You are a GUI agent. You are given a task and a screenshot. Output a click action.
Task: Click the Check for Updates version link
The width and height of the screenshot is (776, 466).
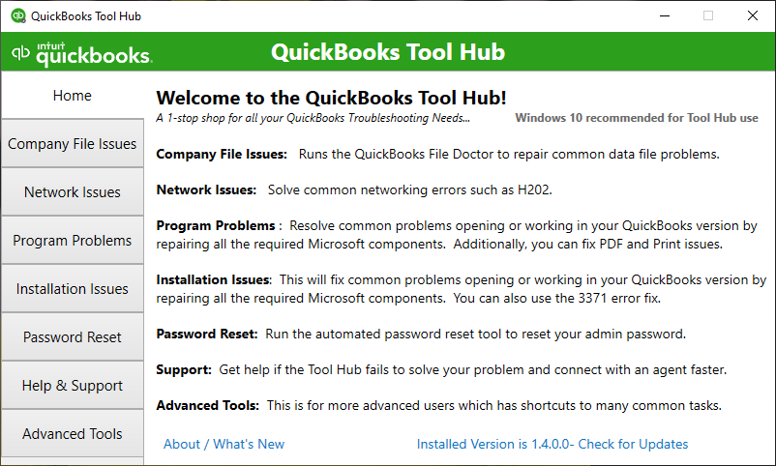[x=552, y=444]
